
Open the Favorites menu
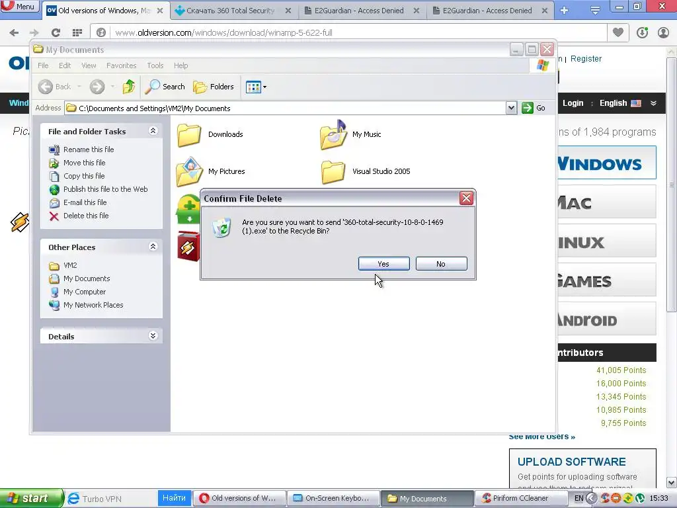(x=122, y=65)
